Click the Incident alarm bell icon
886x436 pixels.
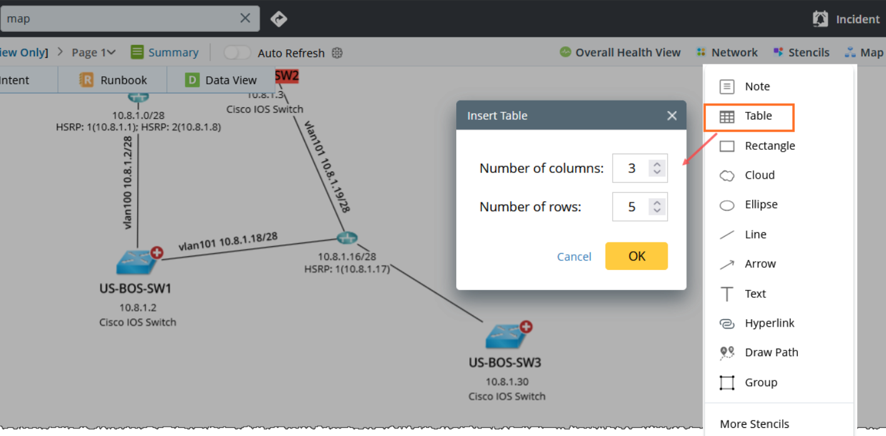click(x=820, y=19)
